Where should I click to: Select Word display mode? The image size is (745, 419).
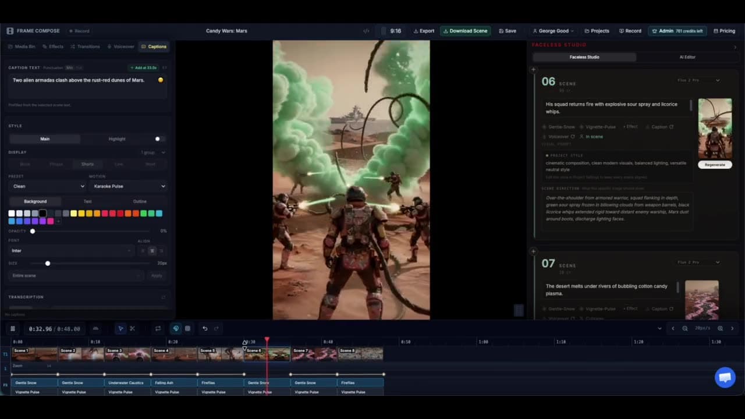click(x=150, y=164)
